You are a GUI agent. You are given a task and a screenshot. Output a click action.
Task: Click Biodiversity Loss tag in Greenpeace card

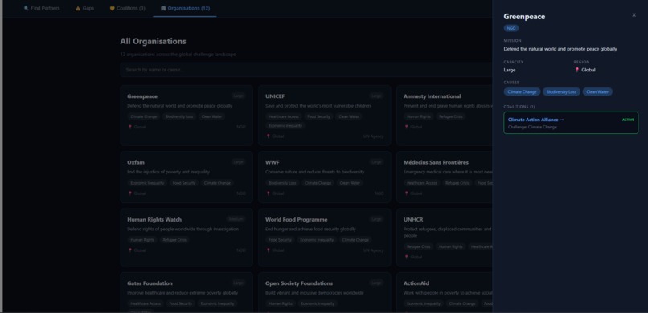(x=179, y=116)
